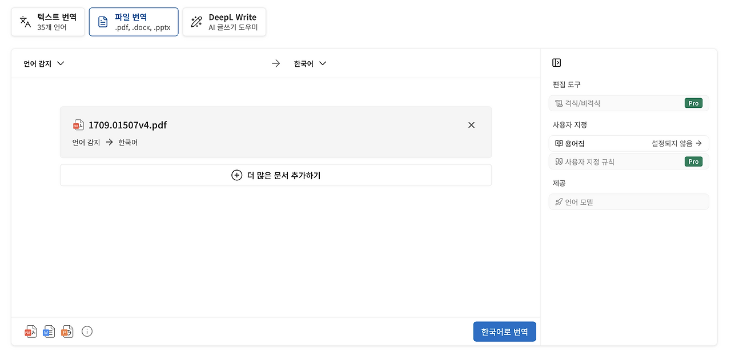731x364 pixels.
Task: Select the PowerPoint format icon
Action: 67,331
